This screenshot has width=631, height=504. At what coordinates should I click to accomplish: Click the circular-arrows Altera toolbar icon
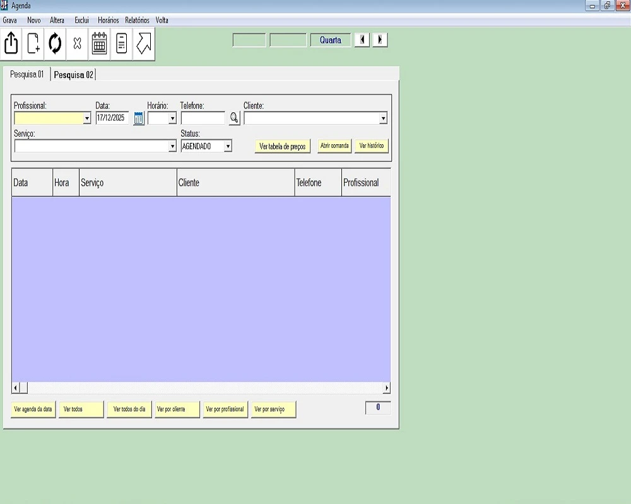tap(56, 44)
